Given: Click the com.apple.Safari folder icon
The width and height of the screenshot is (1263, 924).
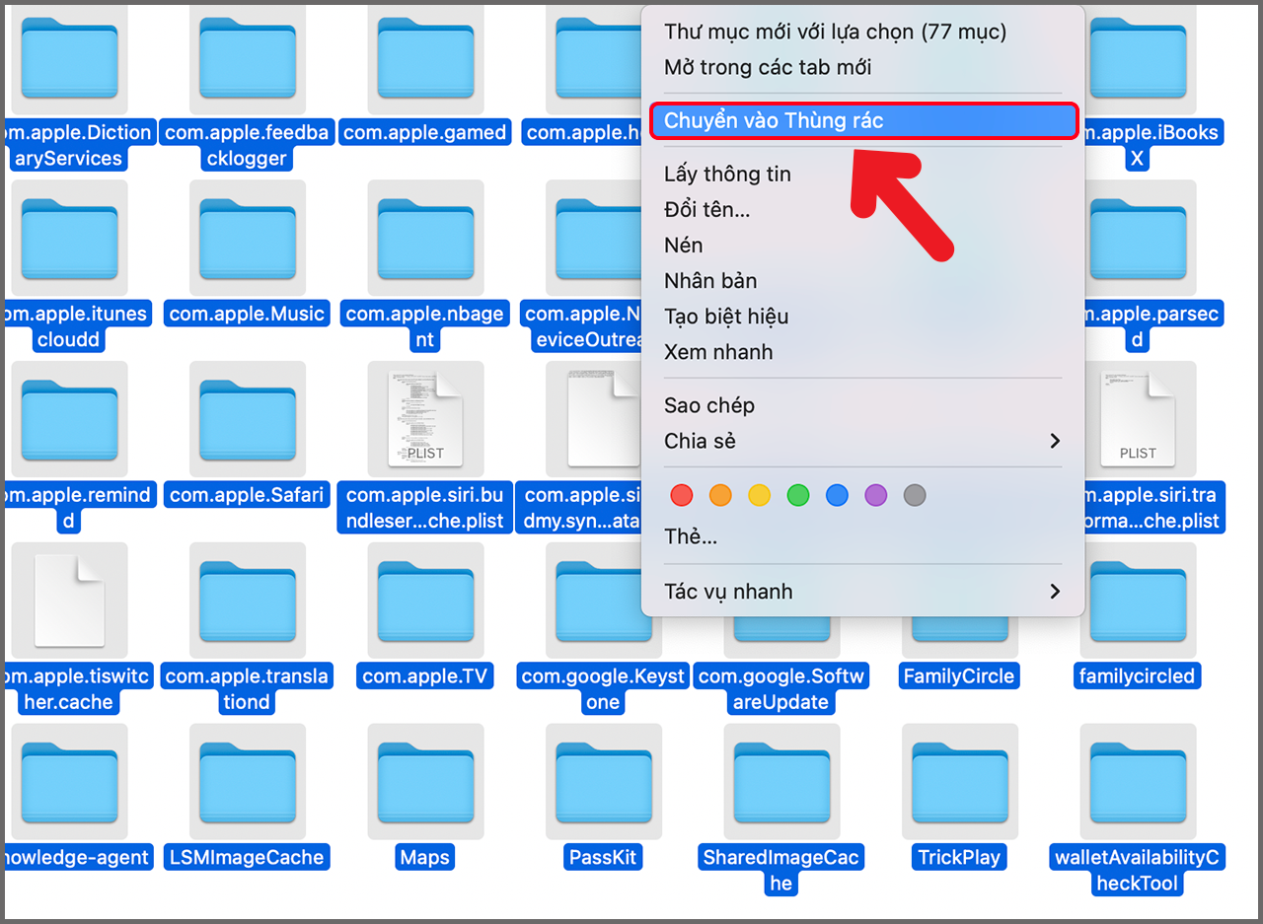Looking at the screenshot, I should (x=248, y=419).
